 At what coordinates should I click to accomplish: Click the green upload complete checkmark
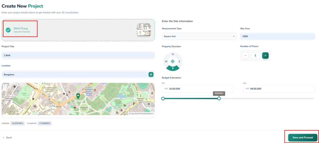click(8, 30)
